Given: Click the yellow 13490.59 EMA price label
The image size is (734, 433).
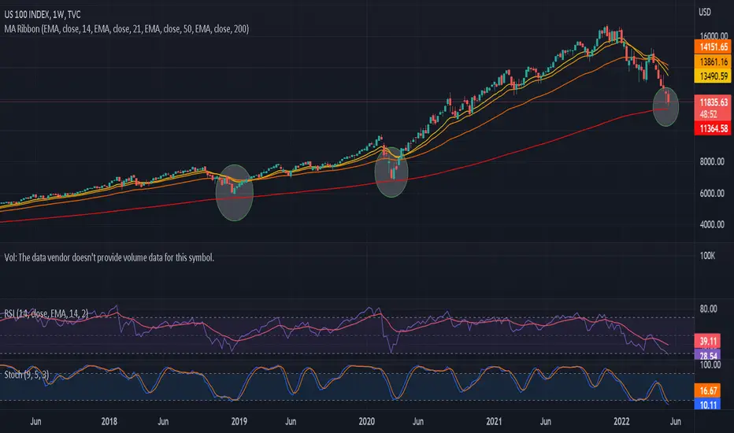Looking at the screenshot, I should coord(713,76).
